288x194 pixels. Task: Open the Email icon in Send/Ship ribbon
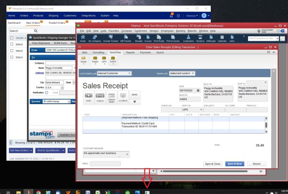pyautogui.click(x=84, y=59)
